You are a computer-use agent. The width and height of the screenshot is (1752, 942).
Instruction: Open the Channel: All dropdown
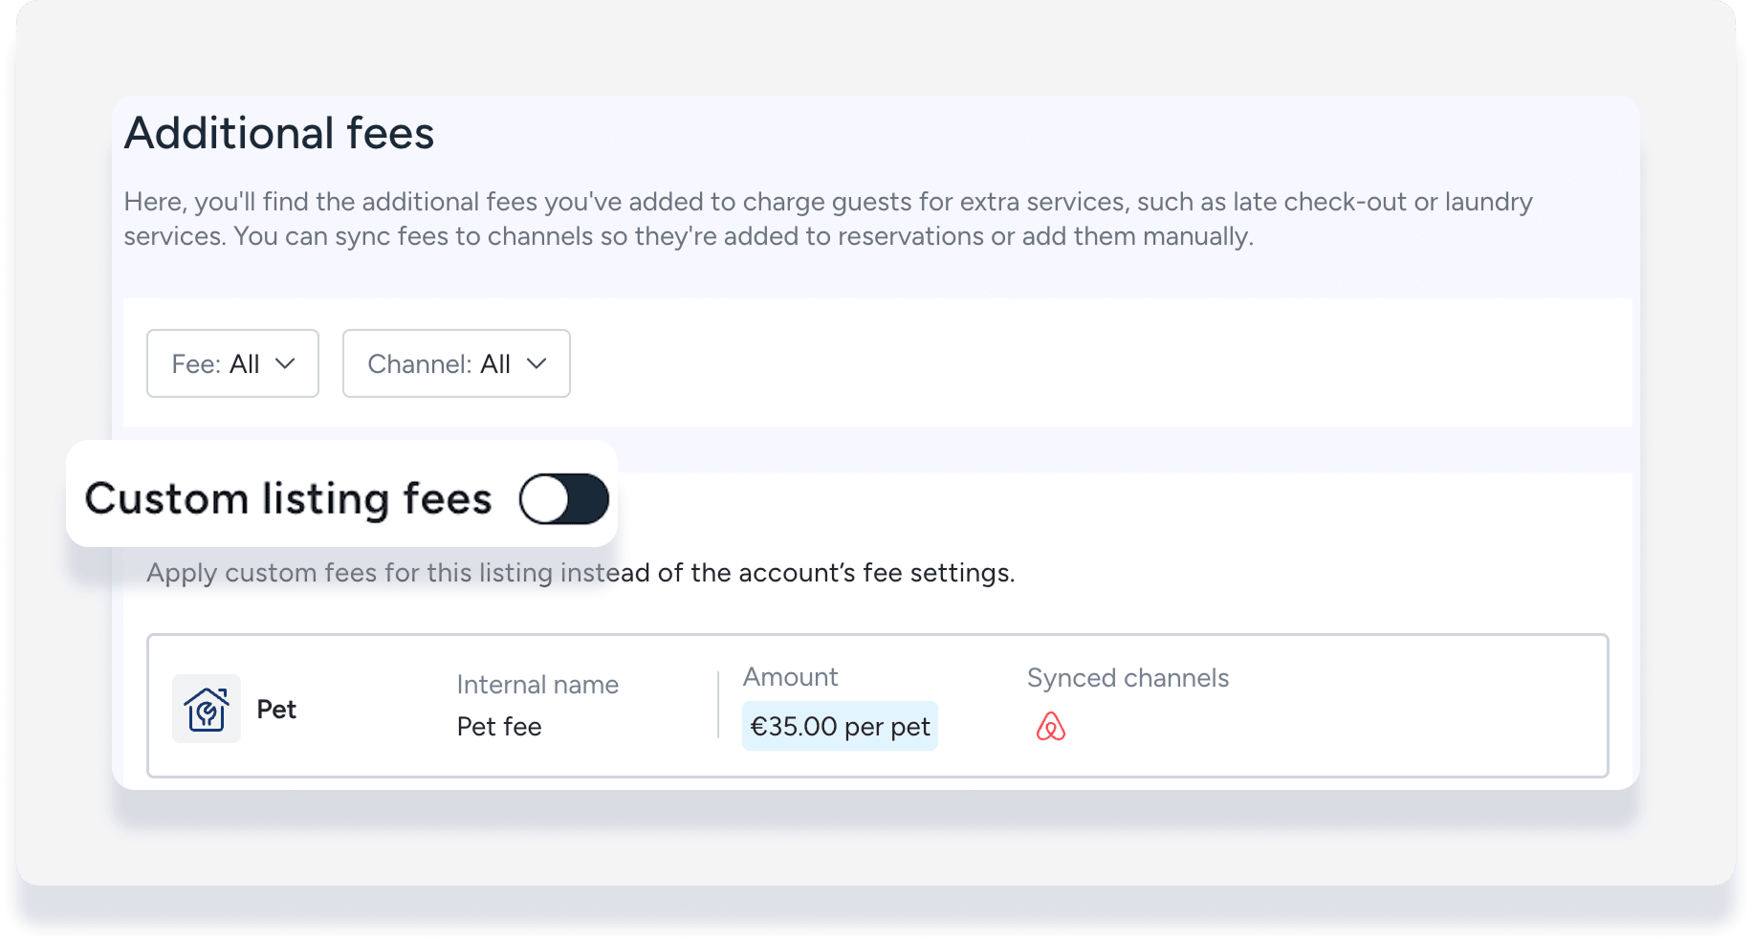click(456, 363)
